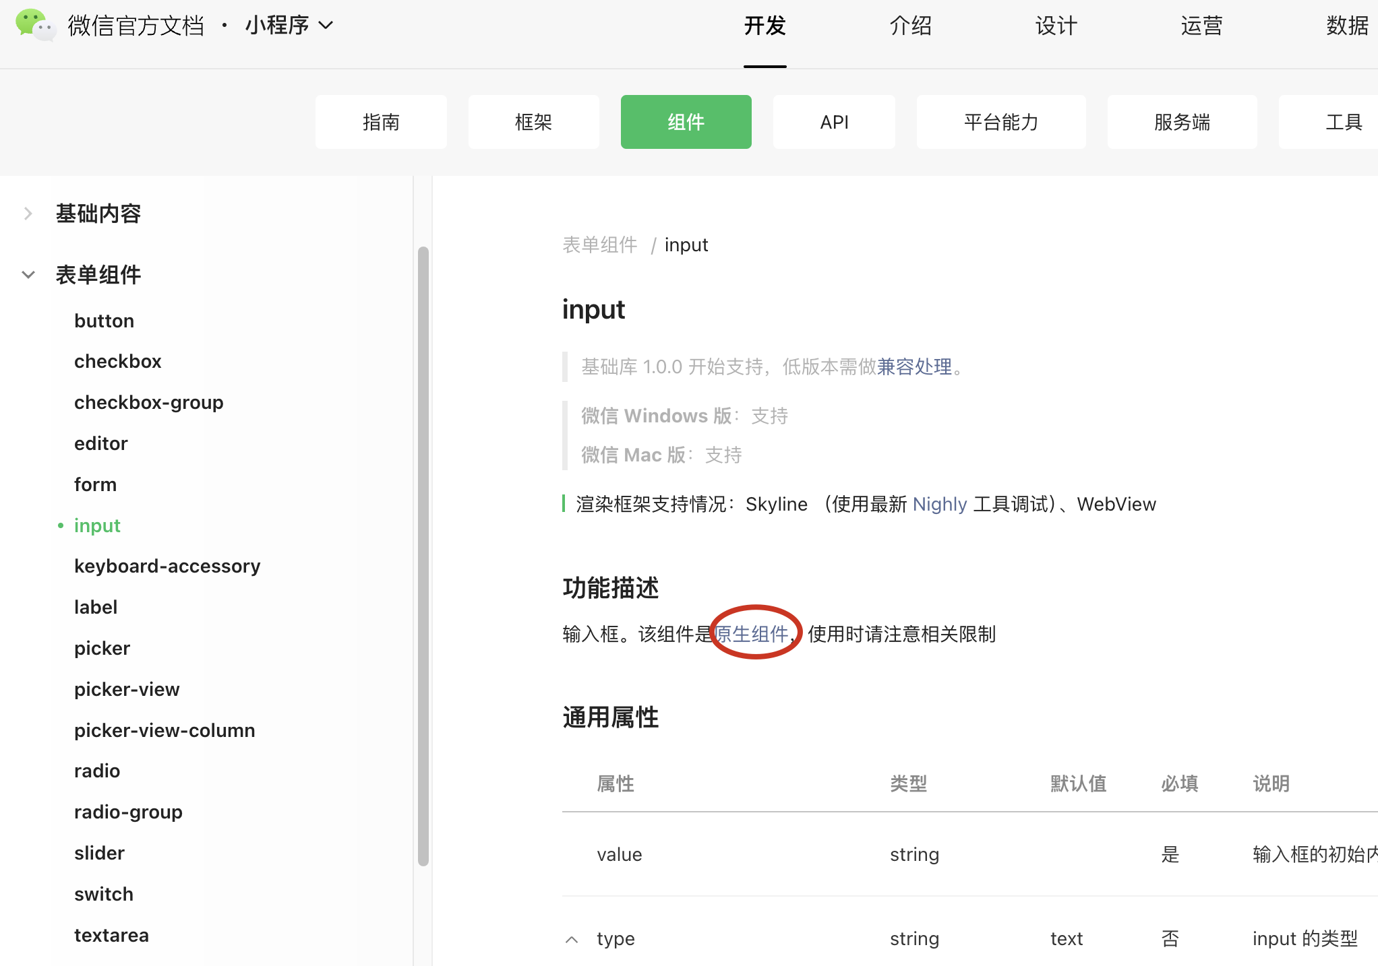Click the 属性 column header

[616, 784]
